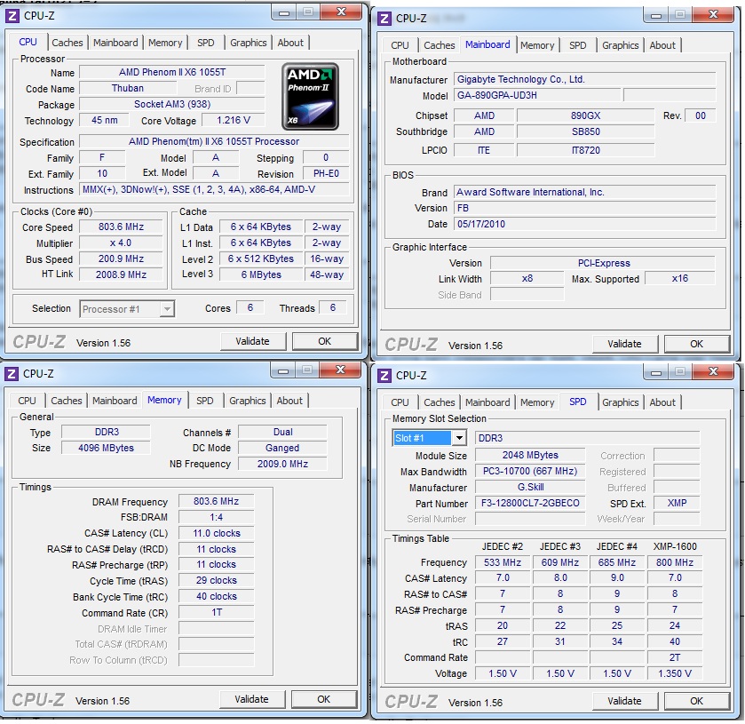The image size is (745, 724).
Task: Click CPU-Z app icon in Memory window title bar
Action: [12, 374]
